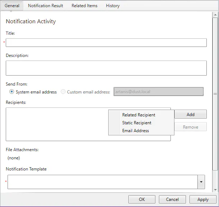Open the Notification Result tab
Viewport: 219px width, 207px height.
pos(46,6)
